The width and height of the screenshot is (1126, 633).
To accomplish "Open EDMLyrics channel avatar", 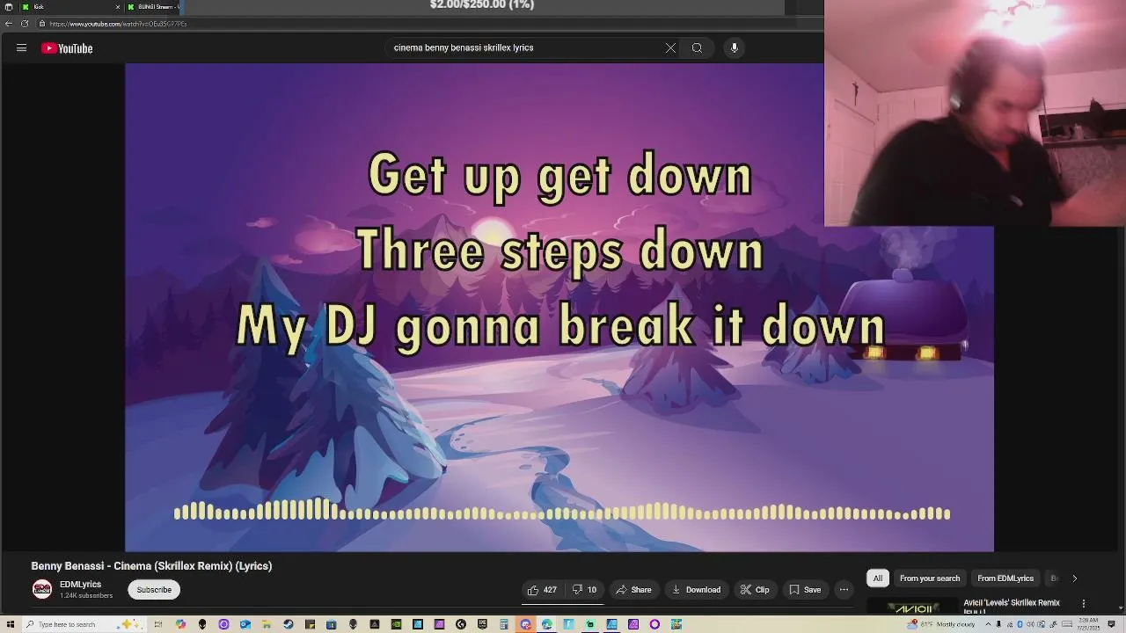I will point(42,590).
